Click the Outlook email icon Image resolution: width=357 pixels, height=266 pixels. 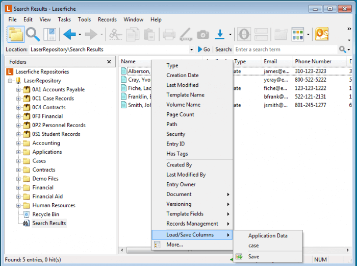pos(322,34)
